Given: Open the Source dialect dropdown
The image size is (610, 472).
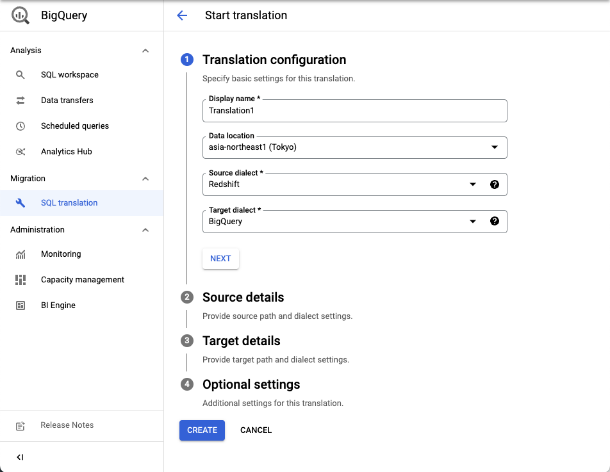Looking at the screenshot, I should point(472,184).
